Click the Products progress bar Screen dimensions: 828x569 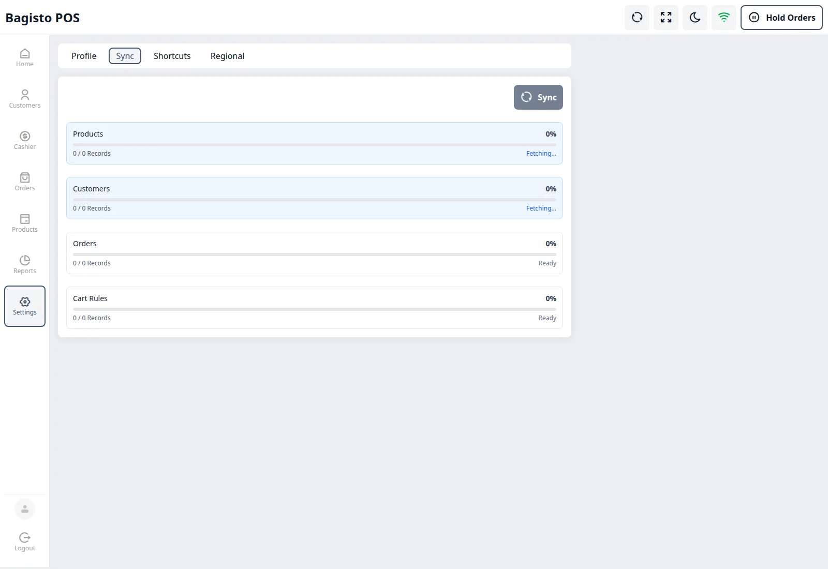(x=315, y=145)
